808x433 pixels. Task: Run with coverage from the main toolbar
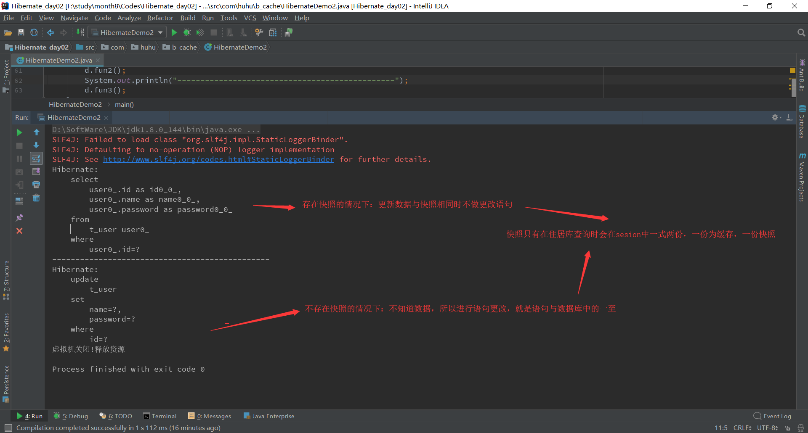coord(200,32)
